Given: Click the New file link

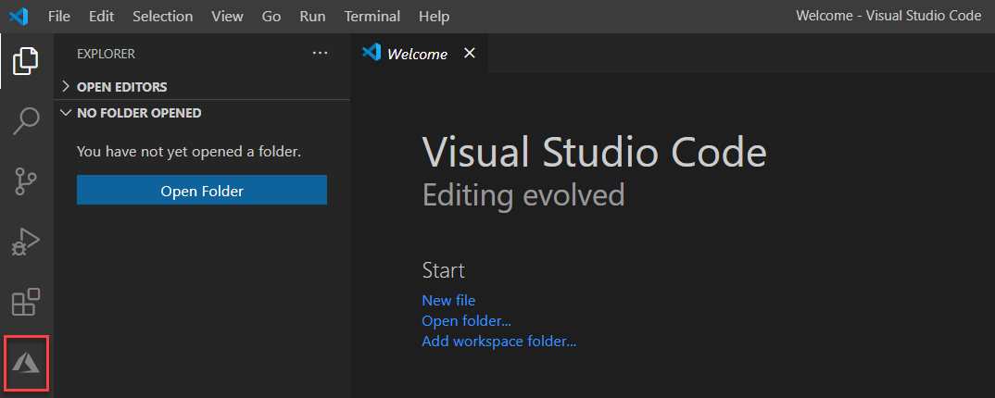Looking at the screenshot, I should click(x=448, y=300).
